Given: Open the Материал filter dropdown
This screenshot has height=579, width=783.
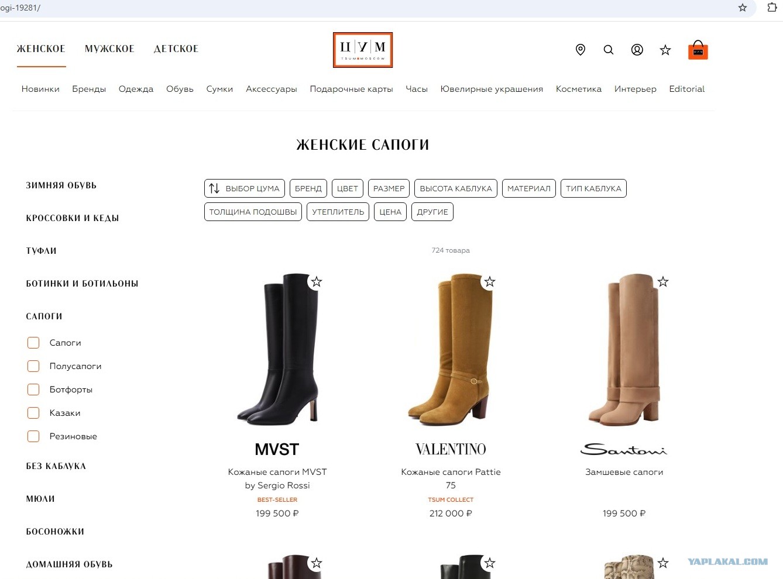Looking at the screenshot, I should [529, 188].
